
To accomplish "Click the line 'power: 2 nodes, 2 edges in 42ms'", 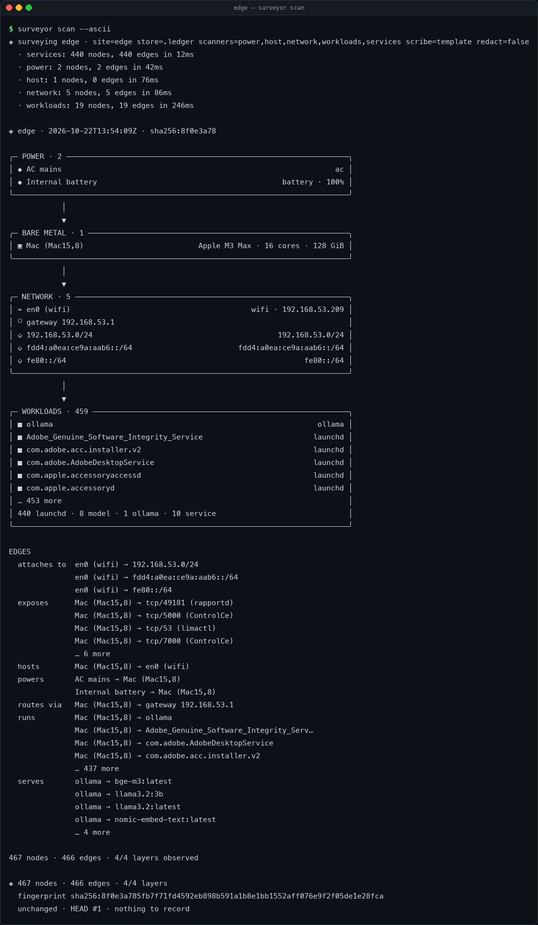I will [95, 67].
